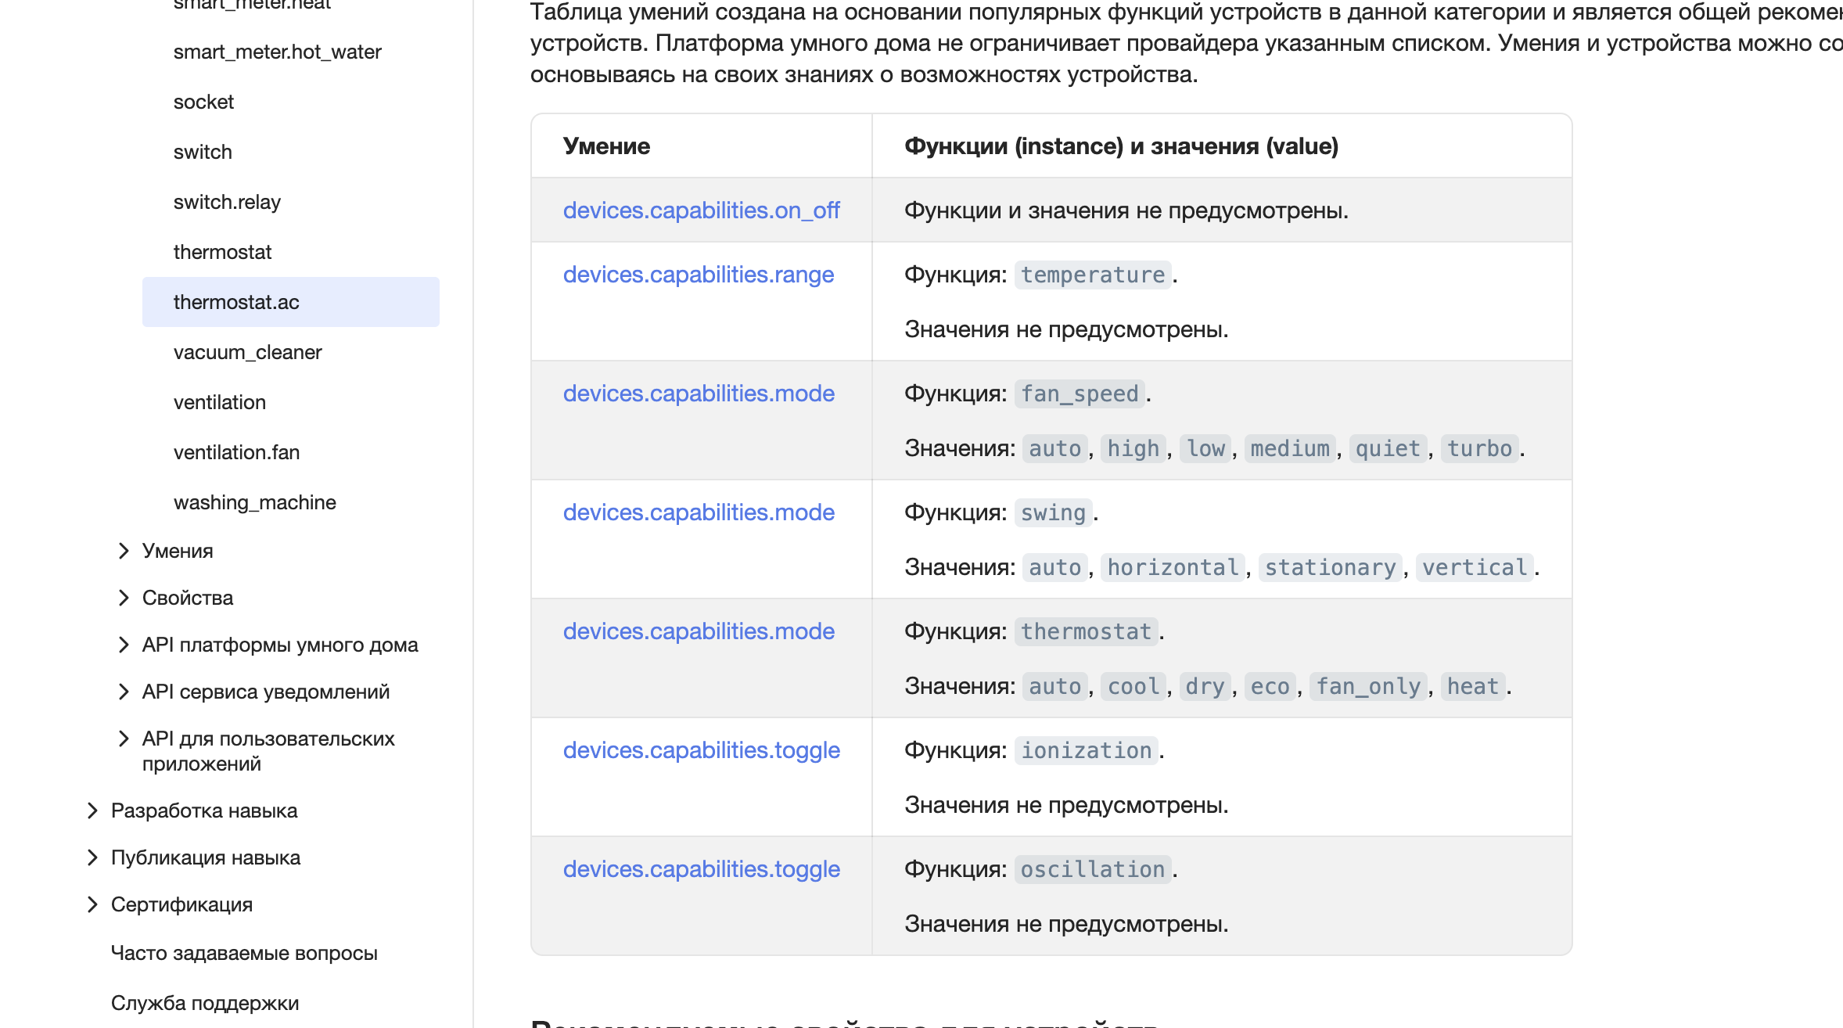Expand Публикация навыка chevron
Image resolution: width=1843 pixels, height=1028 pixels.
pyautogui.click(x=92, y=857)
